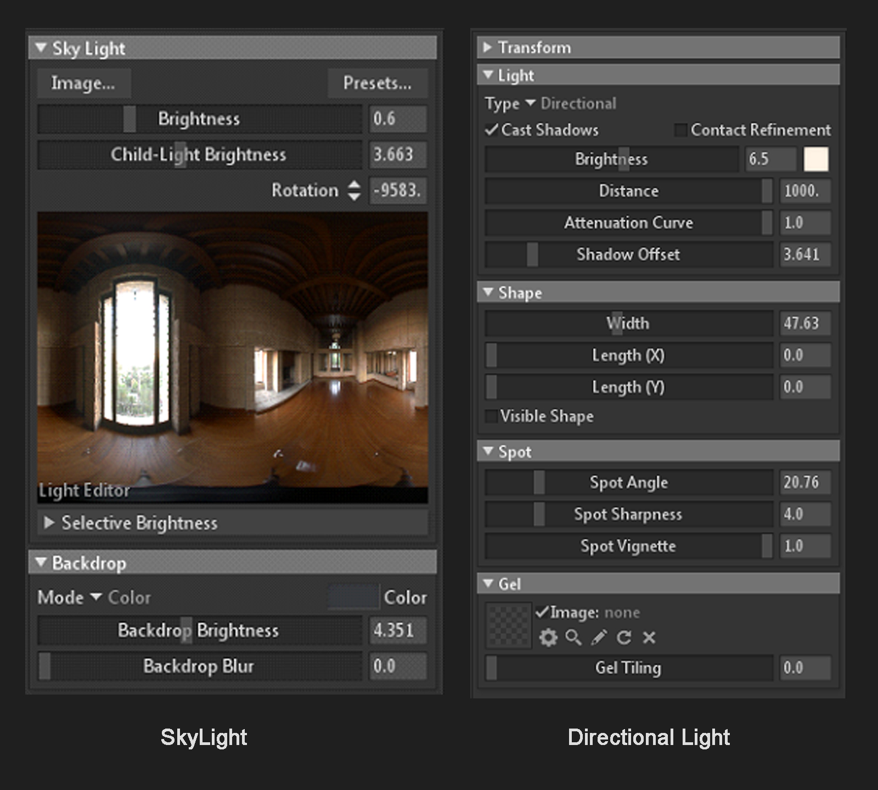Click the Sky Light Brightness value 0.6
The width and height of the screenshot is (878, 790).
[398, 119]
